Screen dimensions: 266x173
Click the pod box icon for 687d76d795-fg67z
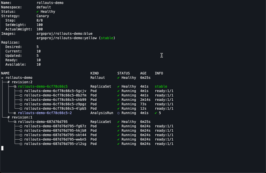21,126
